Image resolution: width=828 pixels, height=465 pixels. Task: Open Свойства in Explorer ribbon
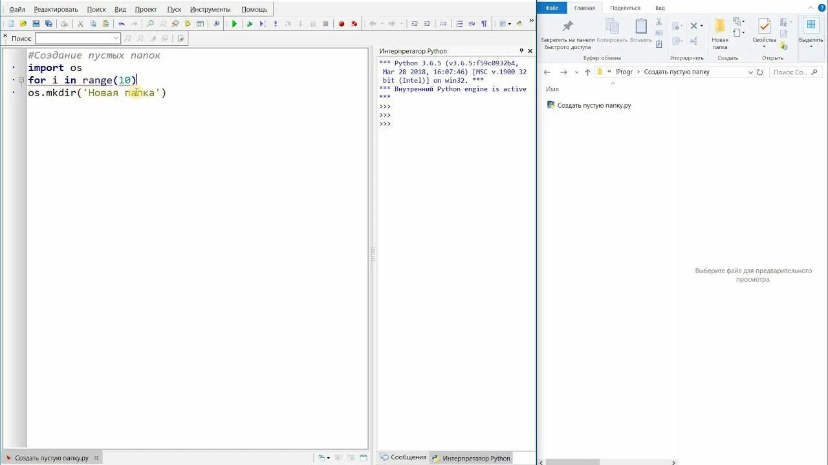[764, 34]
